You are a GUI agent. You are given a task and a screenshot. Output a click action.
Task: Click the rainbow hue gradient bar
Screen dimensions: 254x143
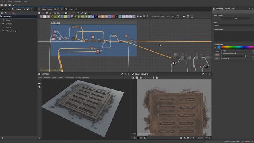tap(237, 48)
